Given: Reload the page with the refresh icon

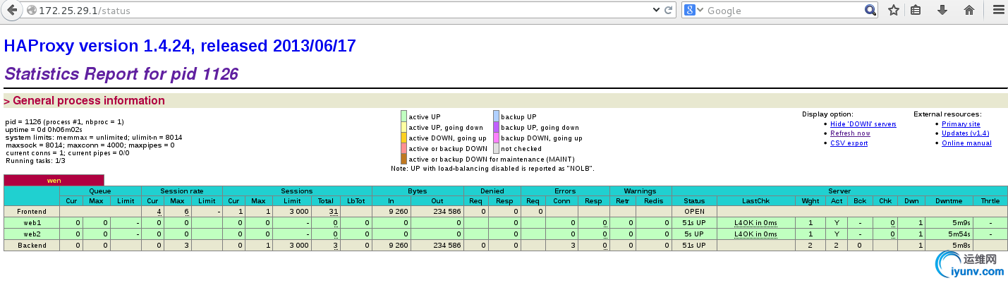Looking at the screenshot, I should point(669,11).
